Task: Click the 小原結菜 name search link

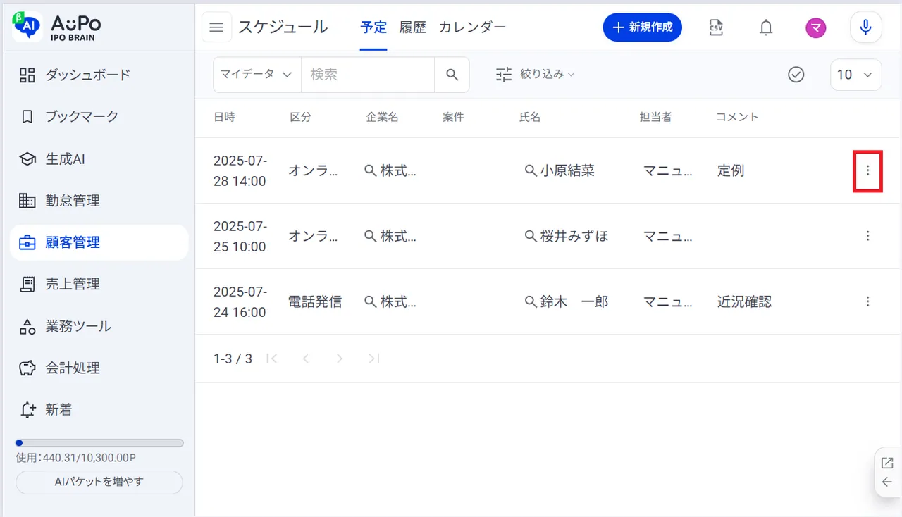Action: pyautogui.click(x=560, y=170)
